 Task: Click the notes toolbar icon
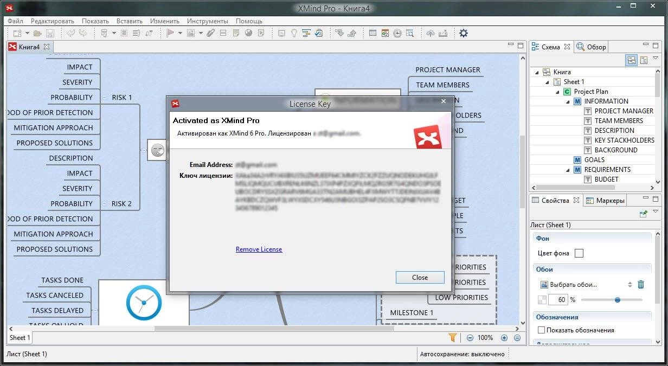(x=236, y=33)
